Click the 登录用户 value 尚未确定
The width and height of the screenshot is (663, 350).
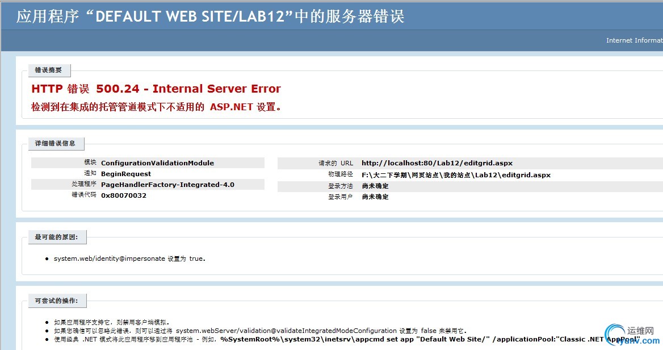click(375, 197)
